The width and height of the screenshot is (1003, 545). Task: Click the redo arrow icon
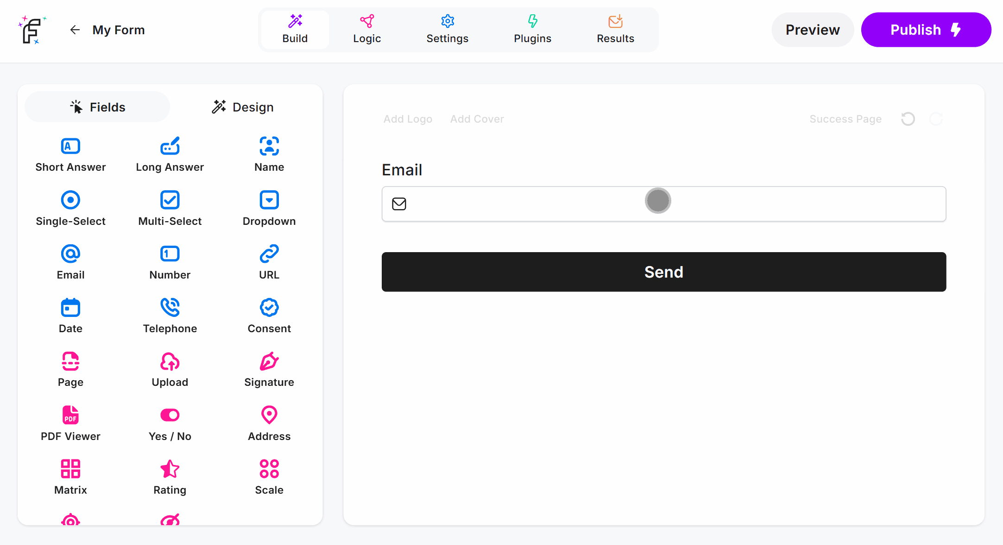coord(936,119)
